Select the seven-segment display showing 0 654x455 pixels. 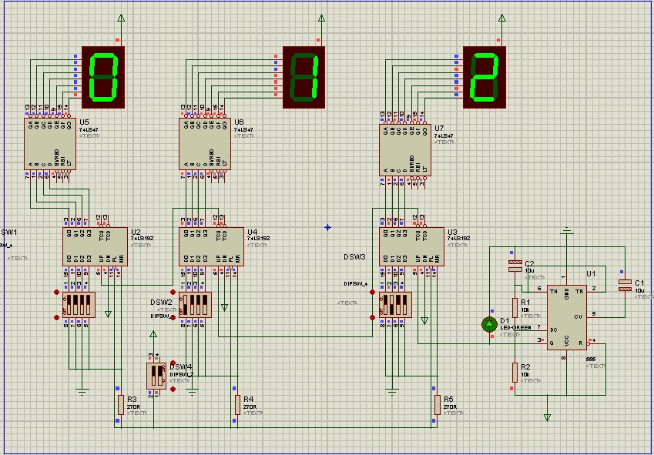103,77
